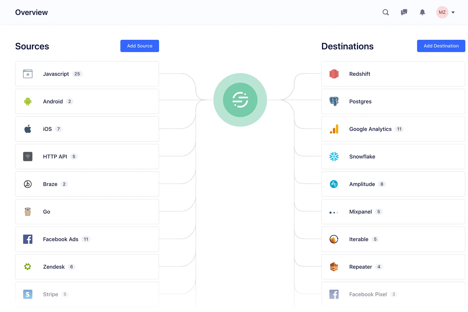Click the Destinations section heading

[x=347, y=46]
